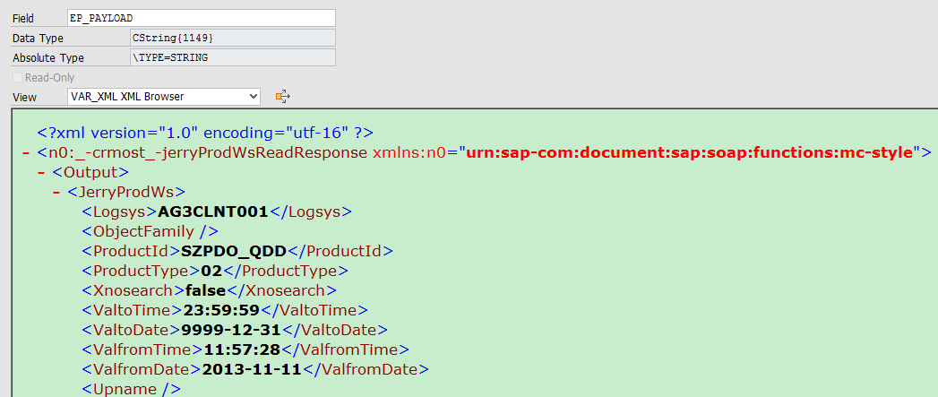Click the namespace urn:sap-com:document:sap:soap:functions:mc-style
The height and width of the screenshot is (397, 938).
[x=691, y=152]
